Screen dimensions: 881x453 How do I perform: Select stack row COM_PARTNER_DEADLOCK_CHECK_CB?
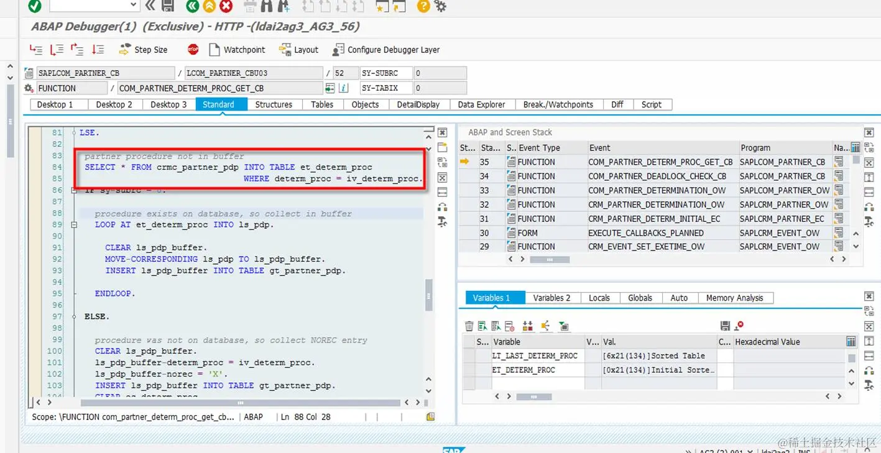click(x=657, y=176)
